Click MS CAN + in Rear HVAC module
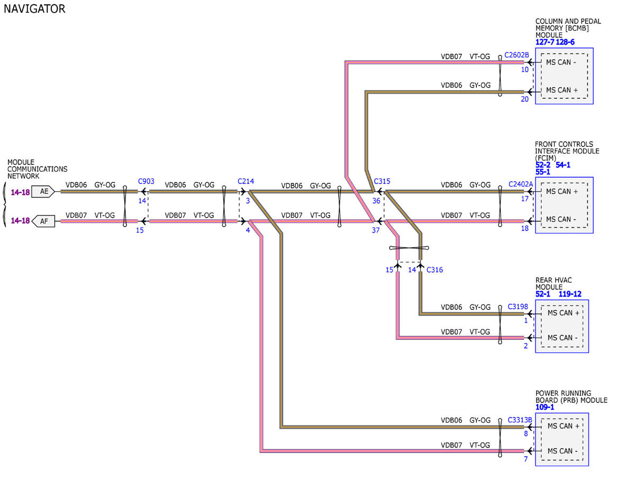The height and width of the screenshot is (490, 635). [x=564, y=313]
